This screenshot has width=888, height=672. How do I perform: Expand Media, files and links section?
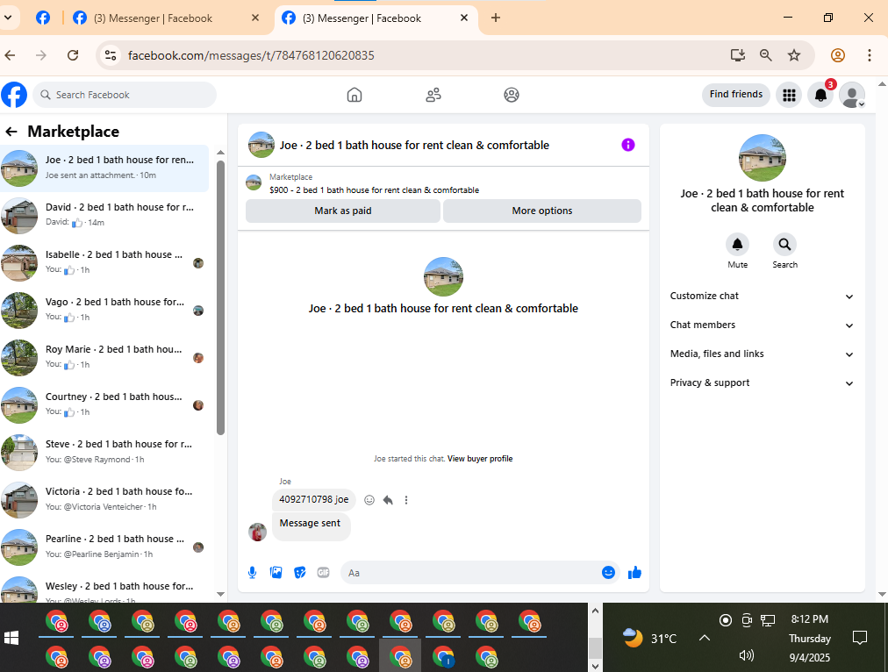[x=762, y=354]
